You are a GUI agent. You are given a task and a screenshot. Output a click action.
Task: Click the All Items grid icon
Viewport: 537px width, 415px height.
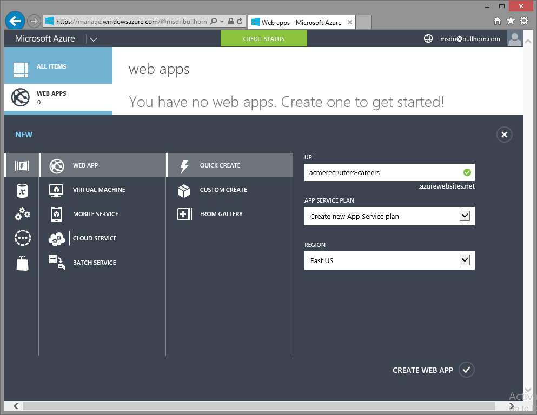[x=21, y=70]
